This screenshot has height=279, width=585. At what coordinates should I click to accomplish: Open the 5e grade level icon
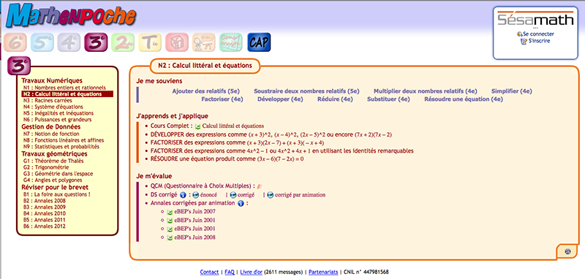(42, 42)
